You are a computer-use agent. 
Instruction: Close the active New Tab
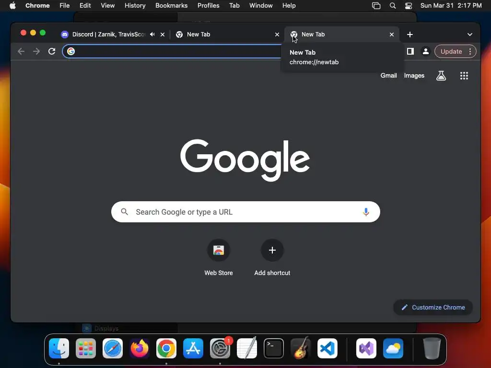pyautogui.click(x=391, y=34)
